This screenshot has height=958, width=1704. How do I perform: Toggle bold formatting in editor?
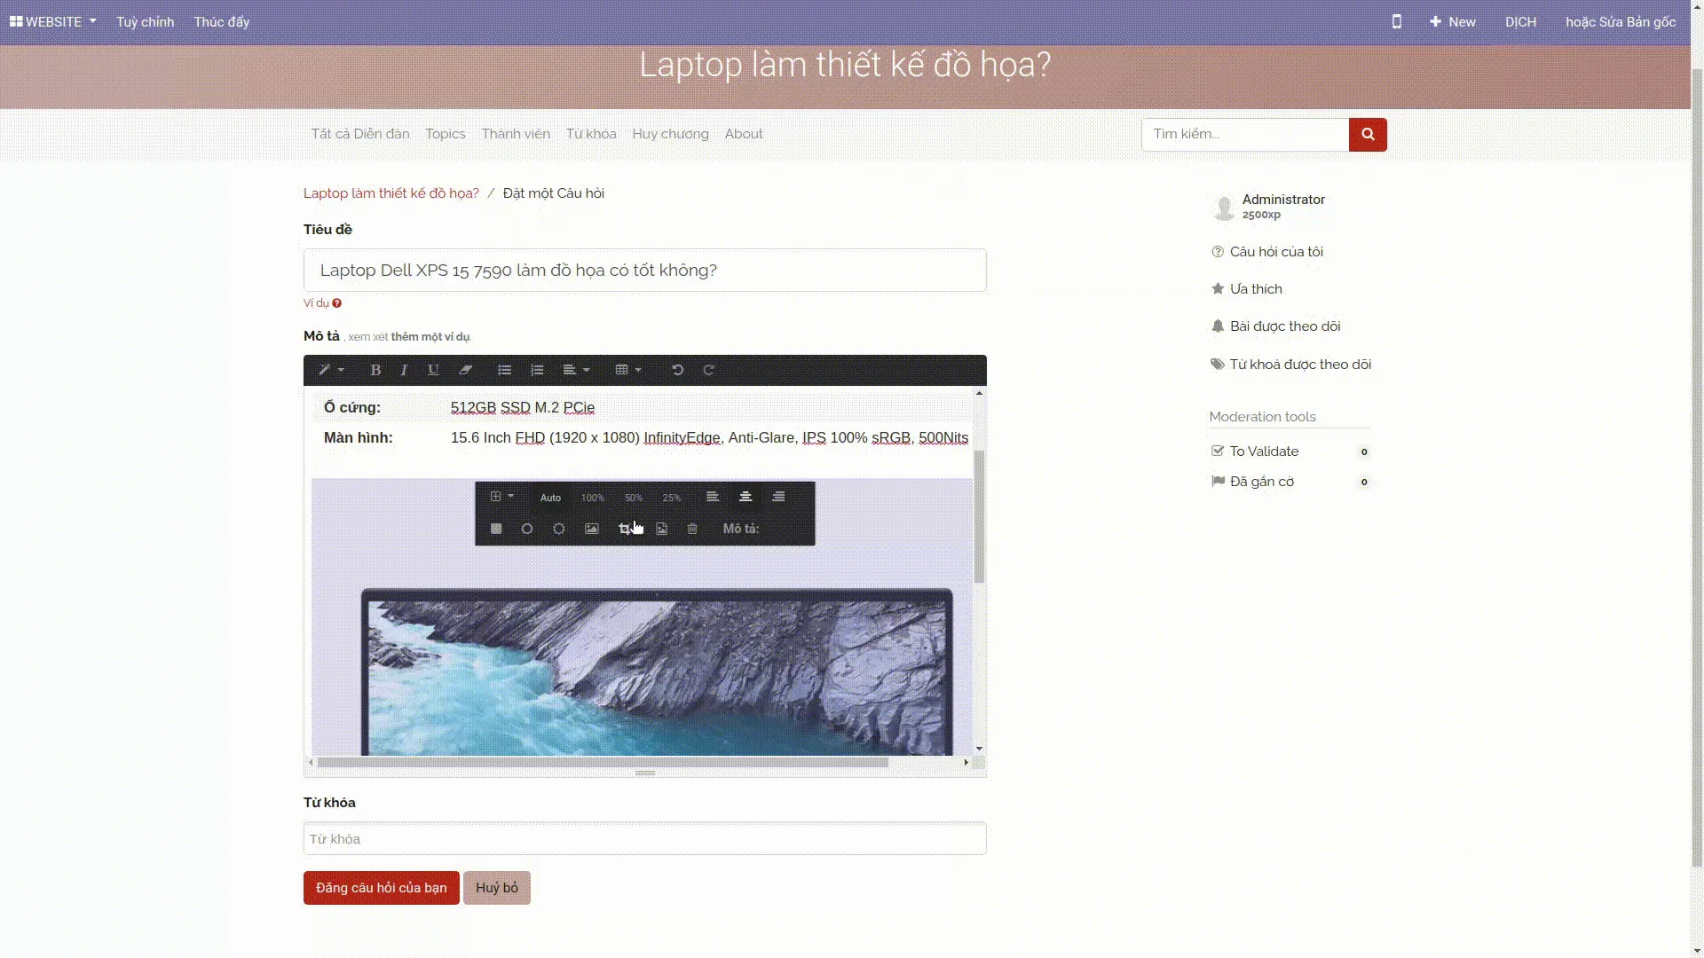(x=375, y=370)
